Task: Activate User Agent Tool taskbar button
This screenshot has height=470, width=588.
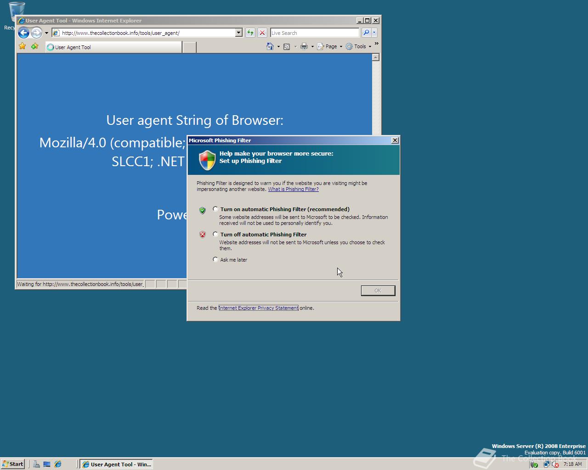Action: [116, 464]
